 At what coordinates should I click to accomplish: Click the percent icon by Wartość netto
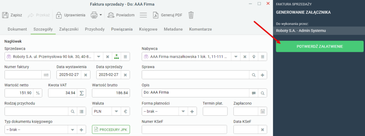37,93
